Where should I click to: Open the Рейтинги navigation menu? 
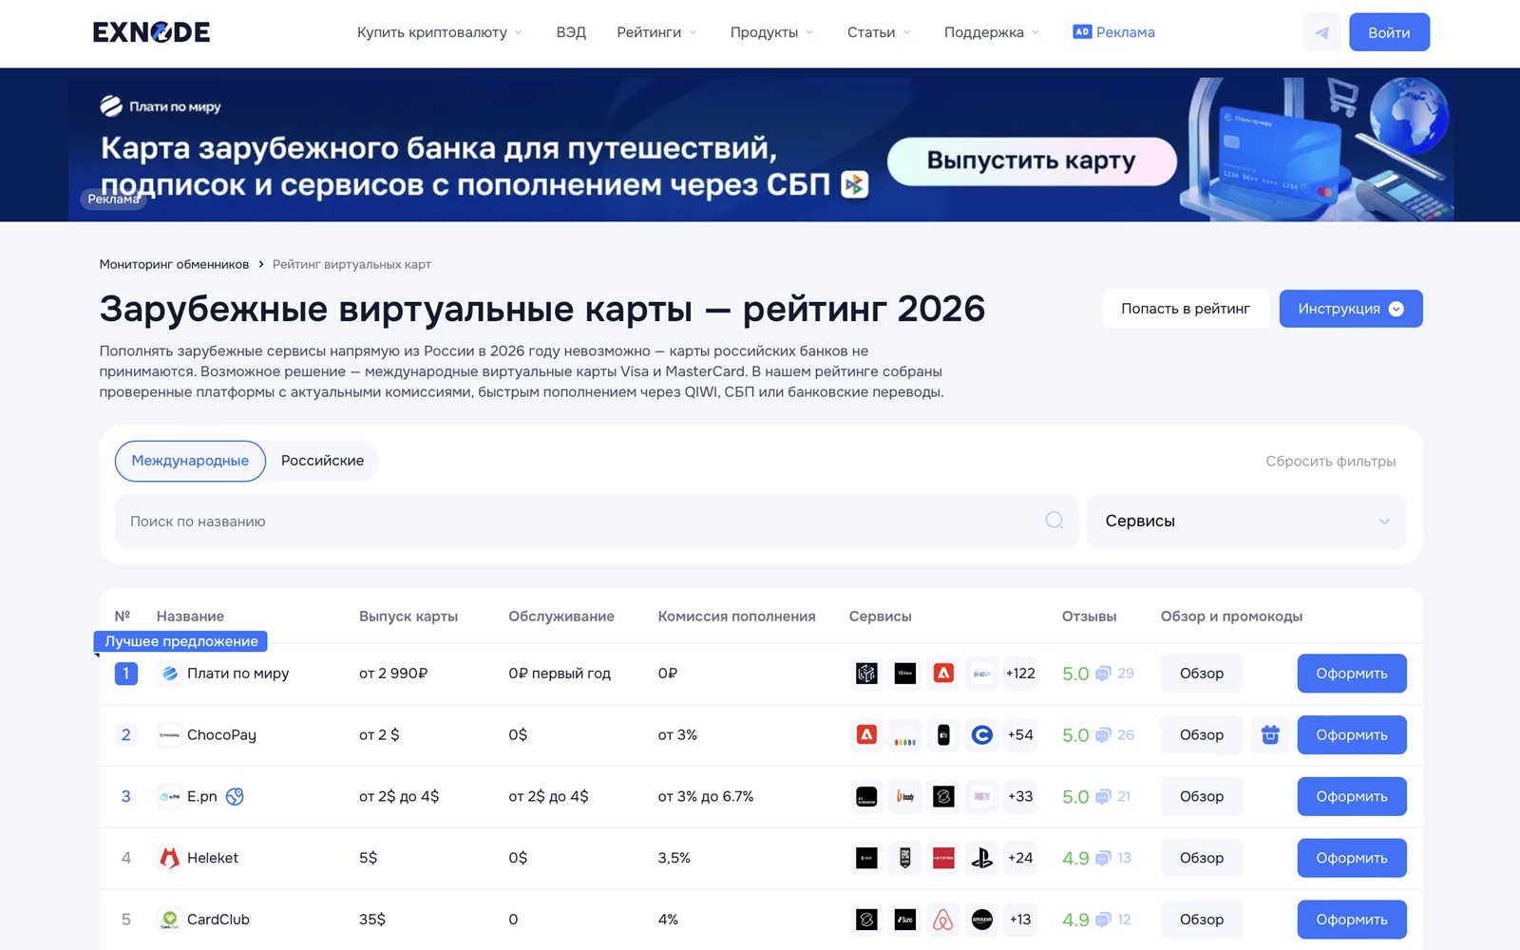(x=655, y=32)
